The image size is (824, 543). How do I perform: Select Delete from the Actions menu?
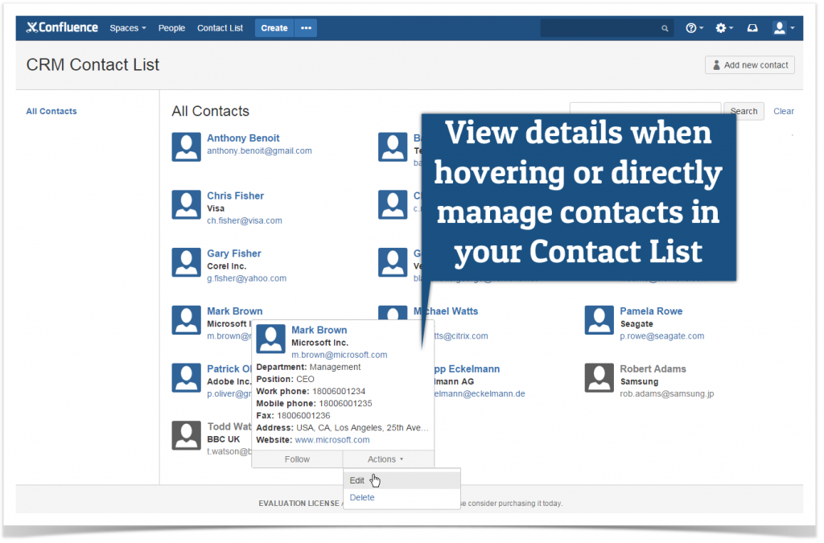tap(361, 497)
